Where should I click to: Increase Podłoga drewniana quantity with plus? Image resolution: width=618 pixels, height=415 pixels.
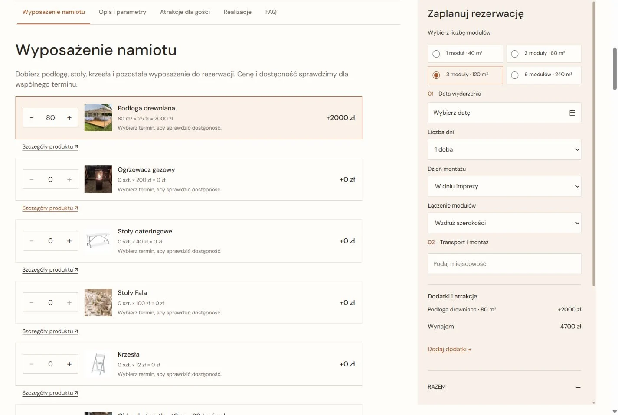pos(69,118)
